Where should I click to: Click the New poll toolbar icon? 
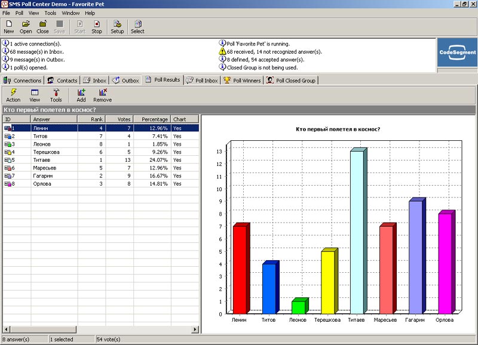(9, 26)
